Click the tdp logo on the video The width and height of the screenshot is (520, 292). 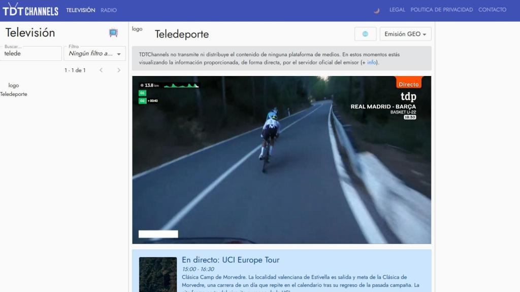pos(409,96)
